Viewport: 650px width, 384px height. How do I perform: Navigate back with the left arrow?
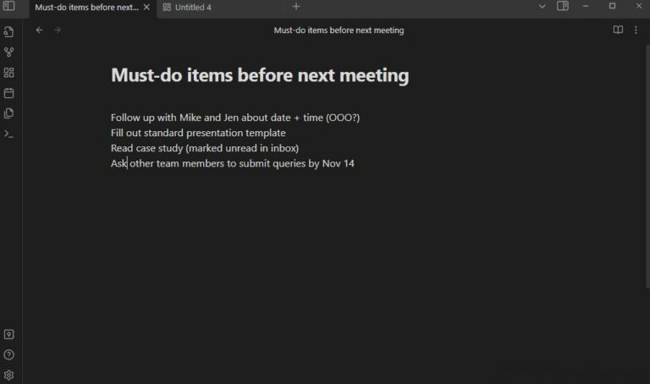coord(40,30)
